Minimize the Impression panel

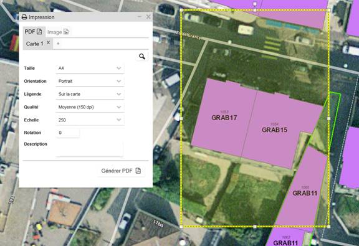pyautogui.click(x=140, y=17)
